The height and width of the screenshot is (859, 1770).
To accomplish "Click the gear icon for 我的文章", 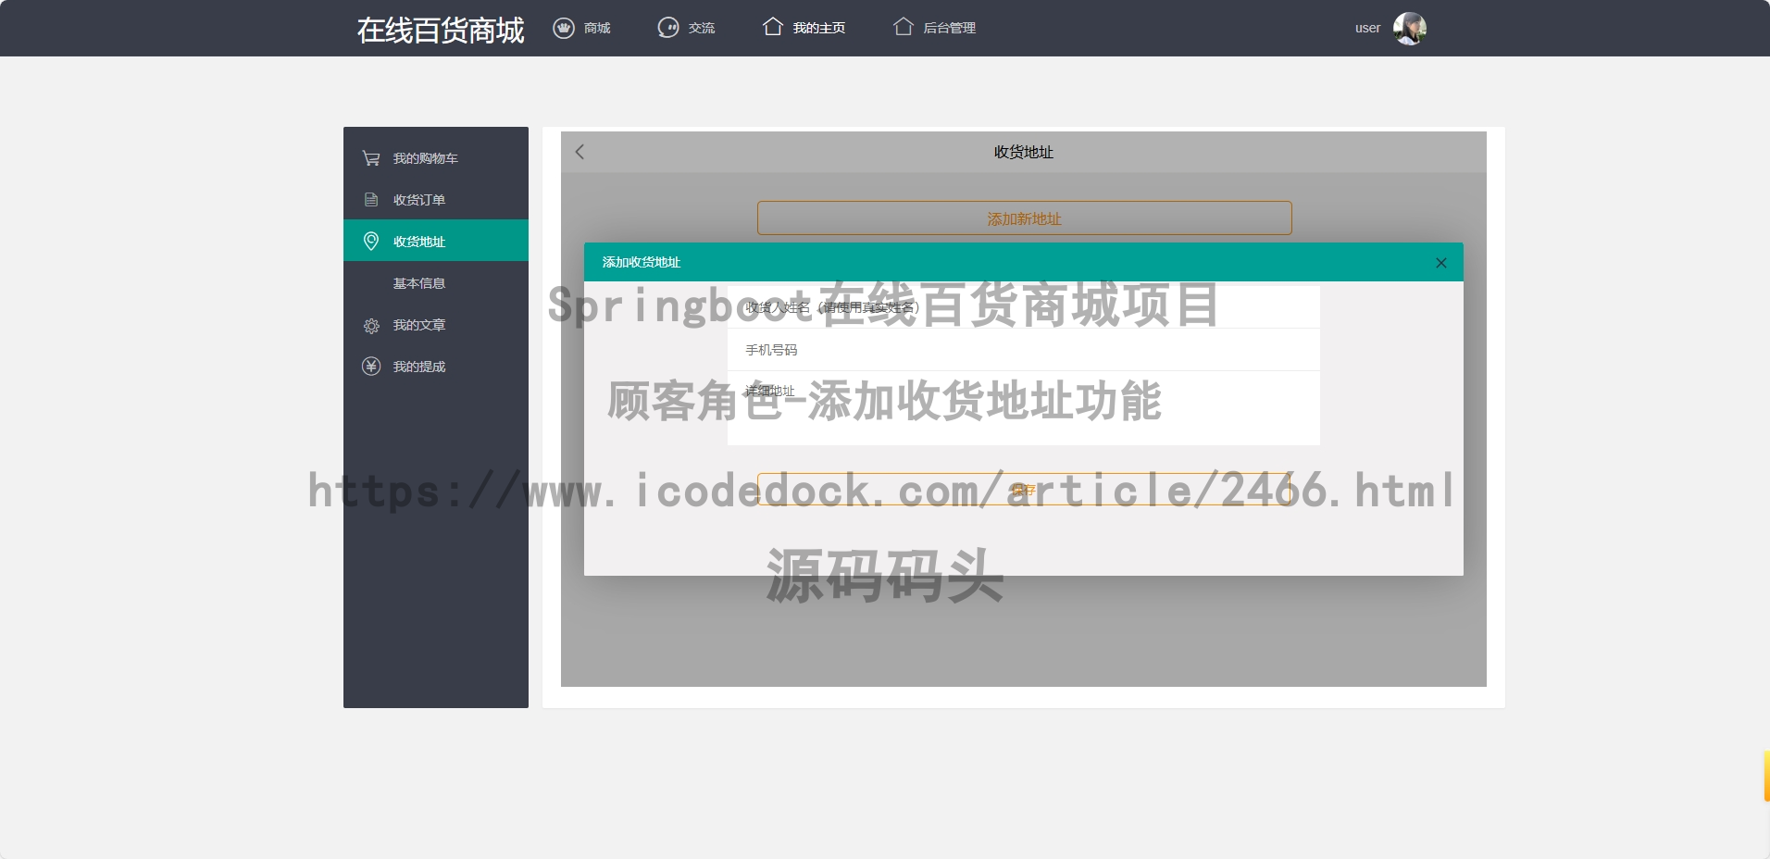I will coord(371,325).
